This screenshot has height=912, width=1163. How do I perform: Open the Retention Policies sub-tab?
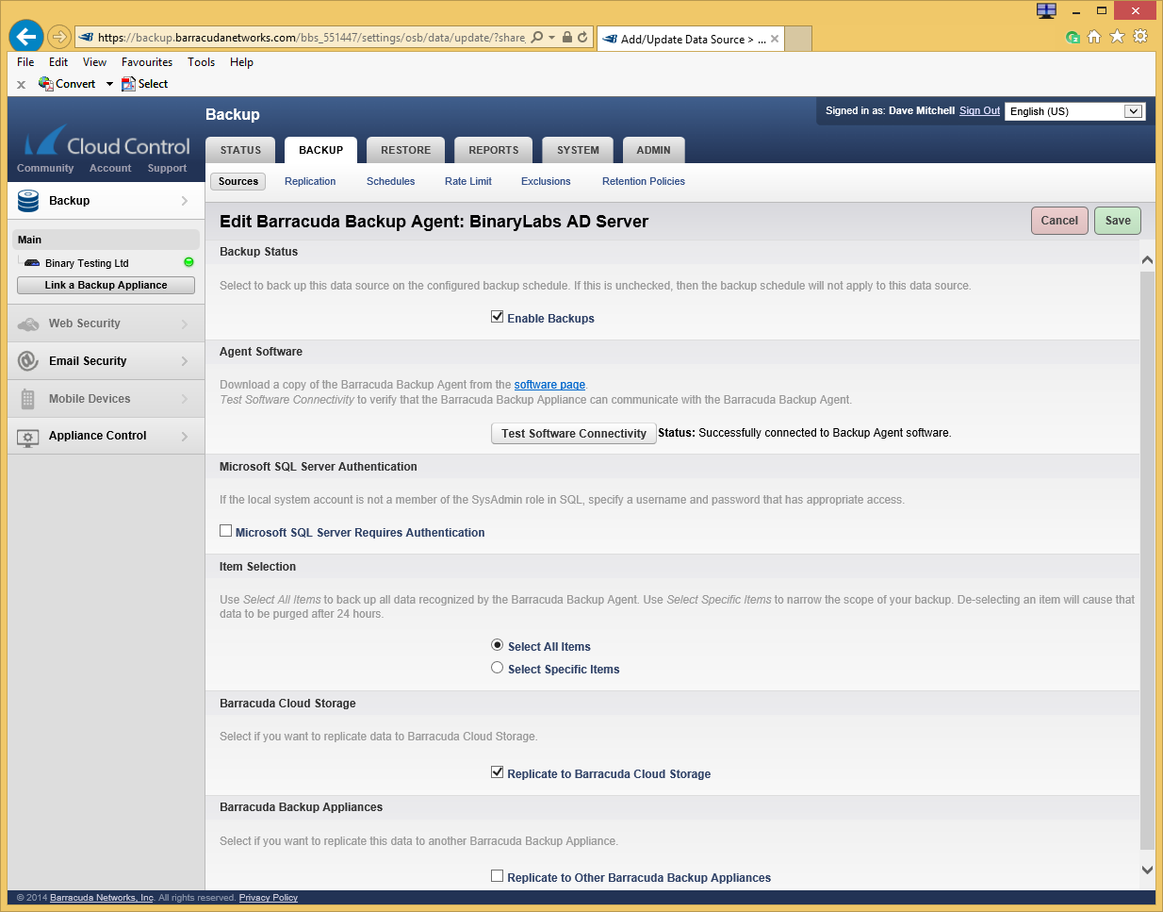click(644, 181)
